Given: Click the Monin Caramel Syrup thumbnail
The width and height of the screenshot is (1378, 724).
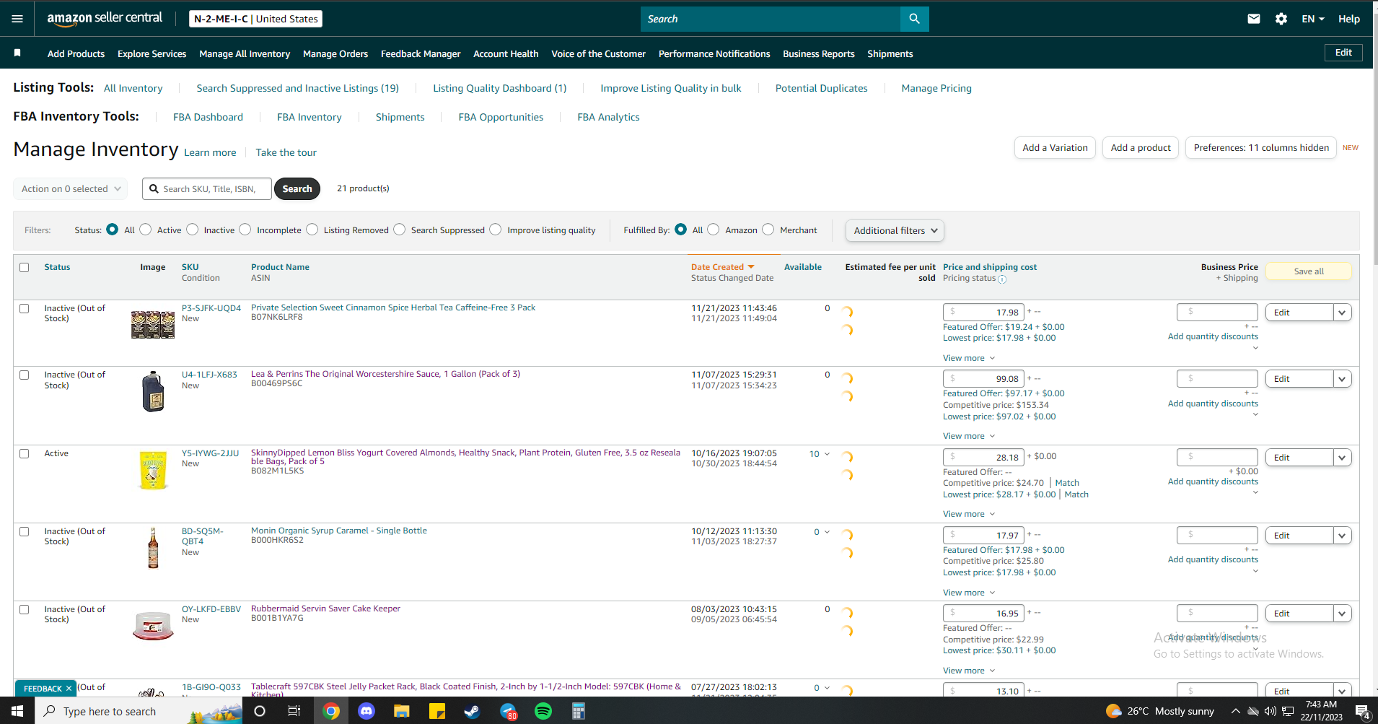Looking at the screenshot, I should point(153,548).
